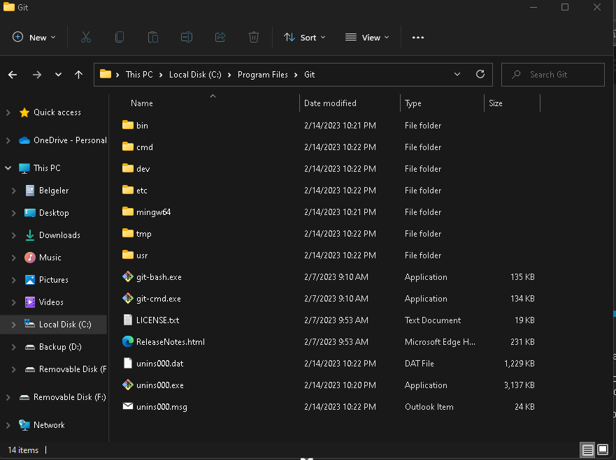Click the Delete trash can icon
Image resolution: width=616 pixels, height=460 pixels.
pos(254,38)
